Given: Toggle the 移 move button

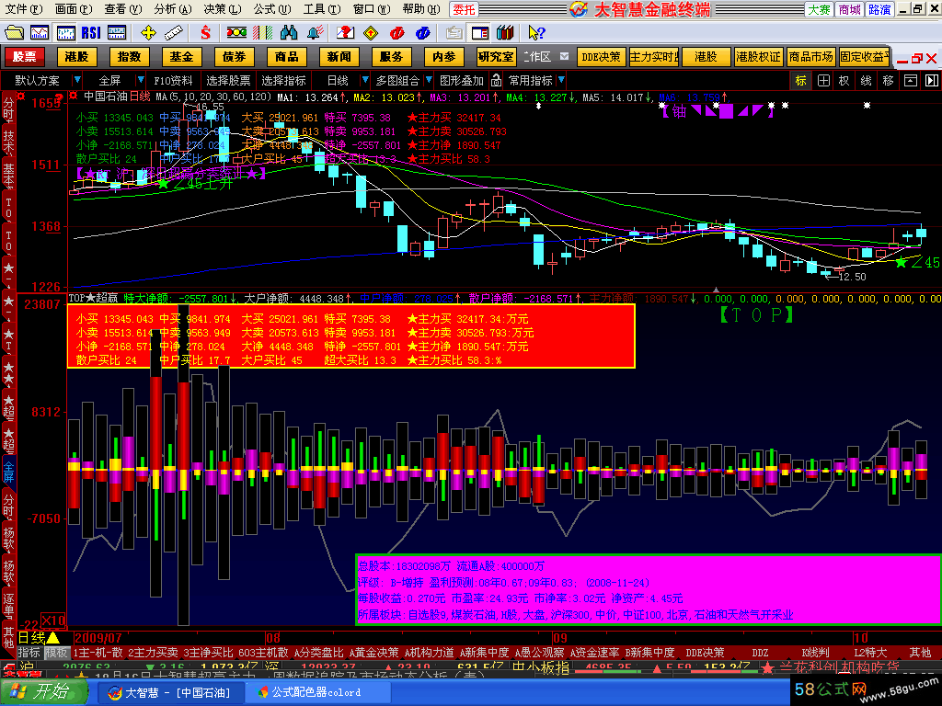Looking at the screenshot, I should (x=888, y=81).
